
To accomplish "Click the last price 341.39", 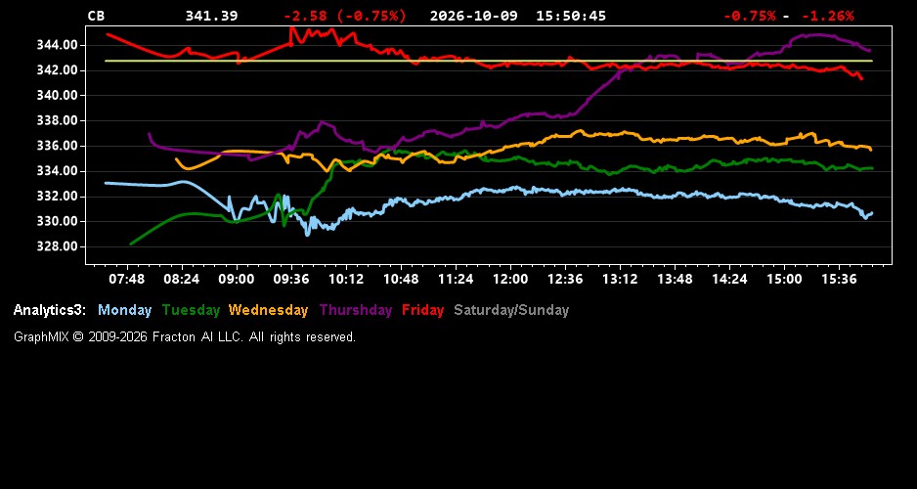I will coord(212,16).
